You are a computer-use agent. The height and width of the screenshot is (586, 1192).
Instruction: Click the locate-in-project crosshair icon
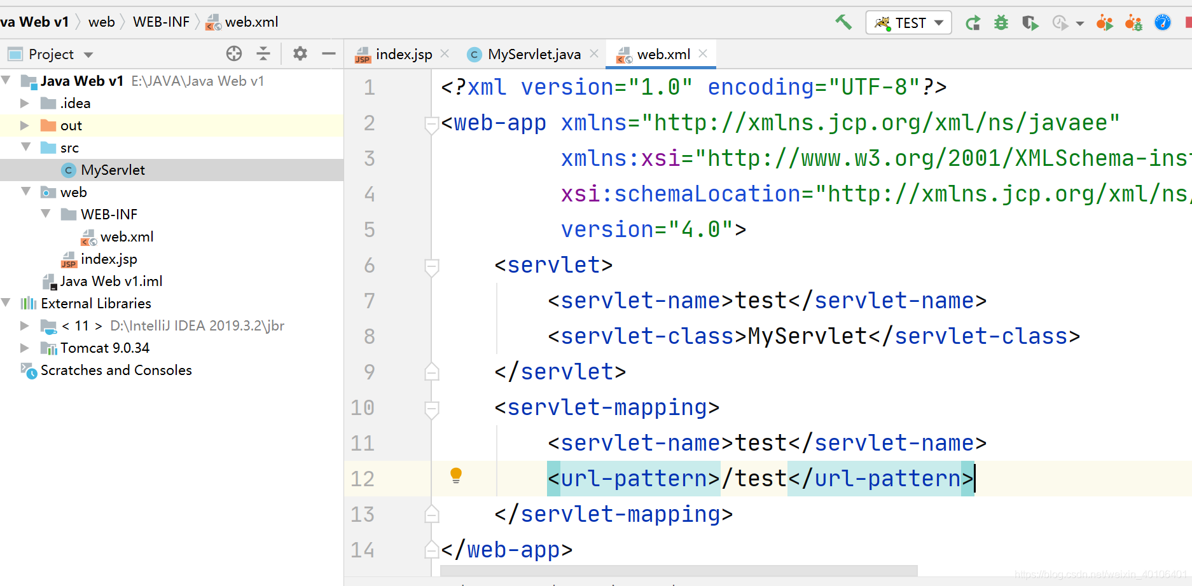pyautogui.click(x=234, y=54)
